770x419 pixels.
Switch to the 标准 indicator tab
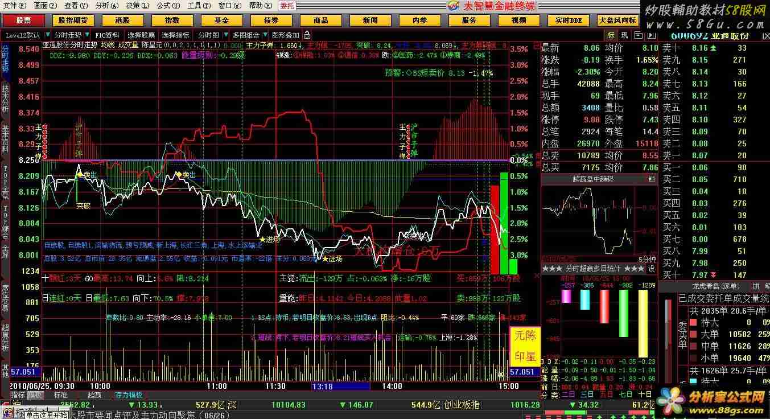(60, 395)
